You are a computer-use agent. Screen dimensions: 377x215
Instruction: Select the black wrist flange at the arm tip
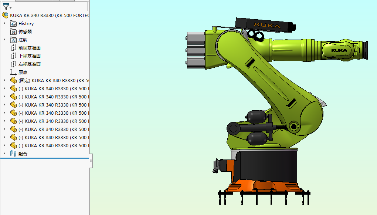point(365,50)
